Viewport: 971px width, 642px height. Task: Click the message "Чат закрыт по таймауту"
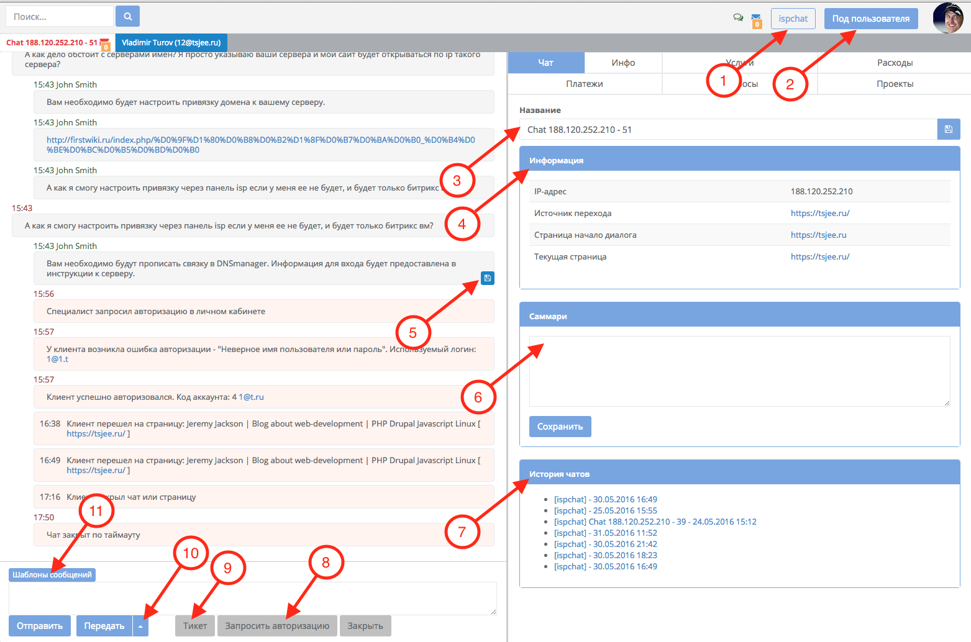pyautogui.click(x=264, y=535)
